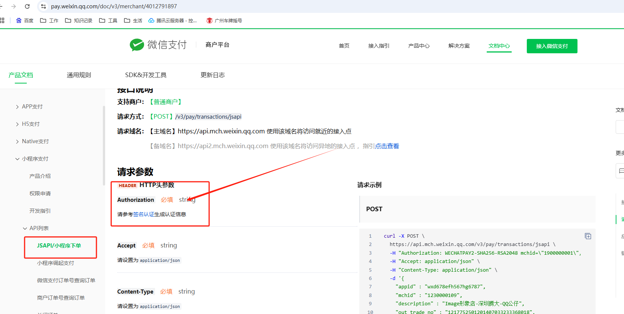Viewport: 624px width, 314px height.
Task: Go to 首页 in top navigation
Action: (344, 46)
